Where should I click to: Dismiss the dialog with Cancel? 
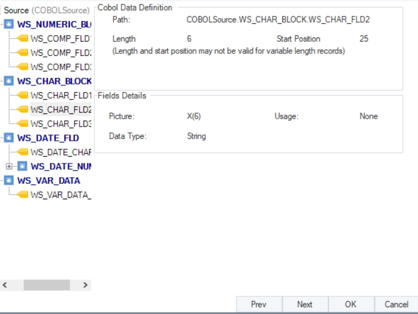396,304
